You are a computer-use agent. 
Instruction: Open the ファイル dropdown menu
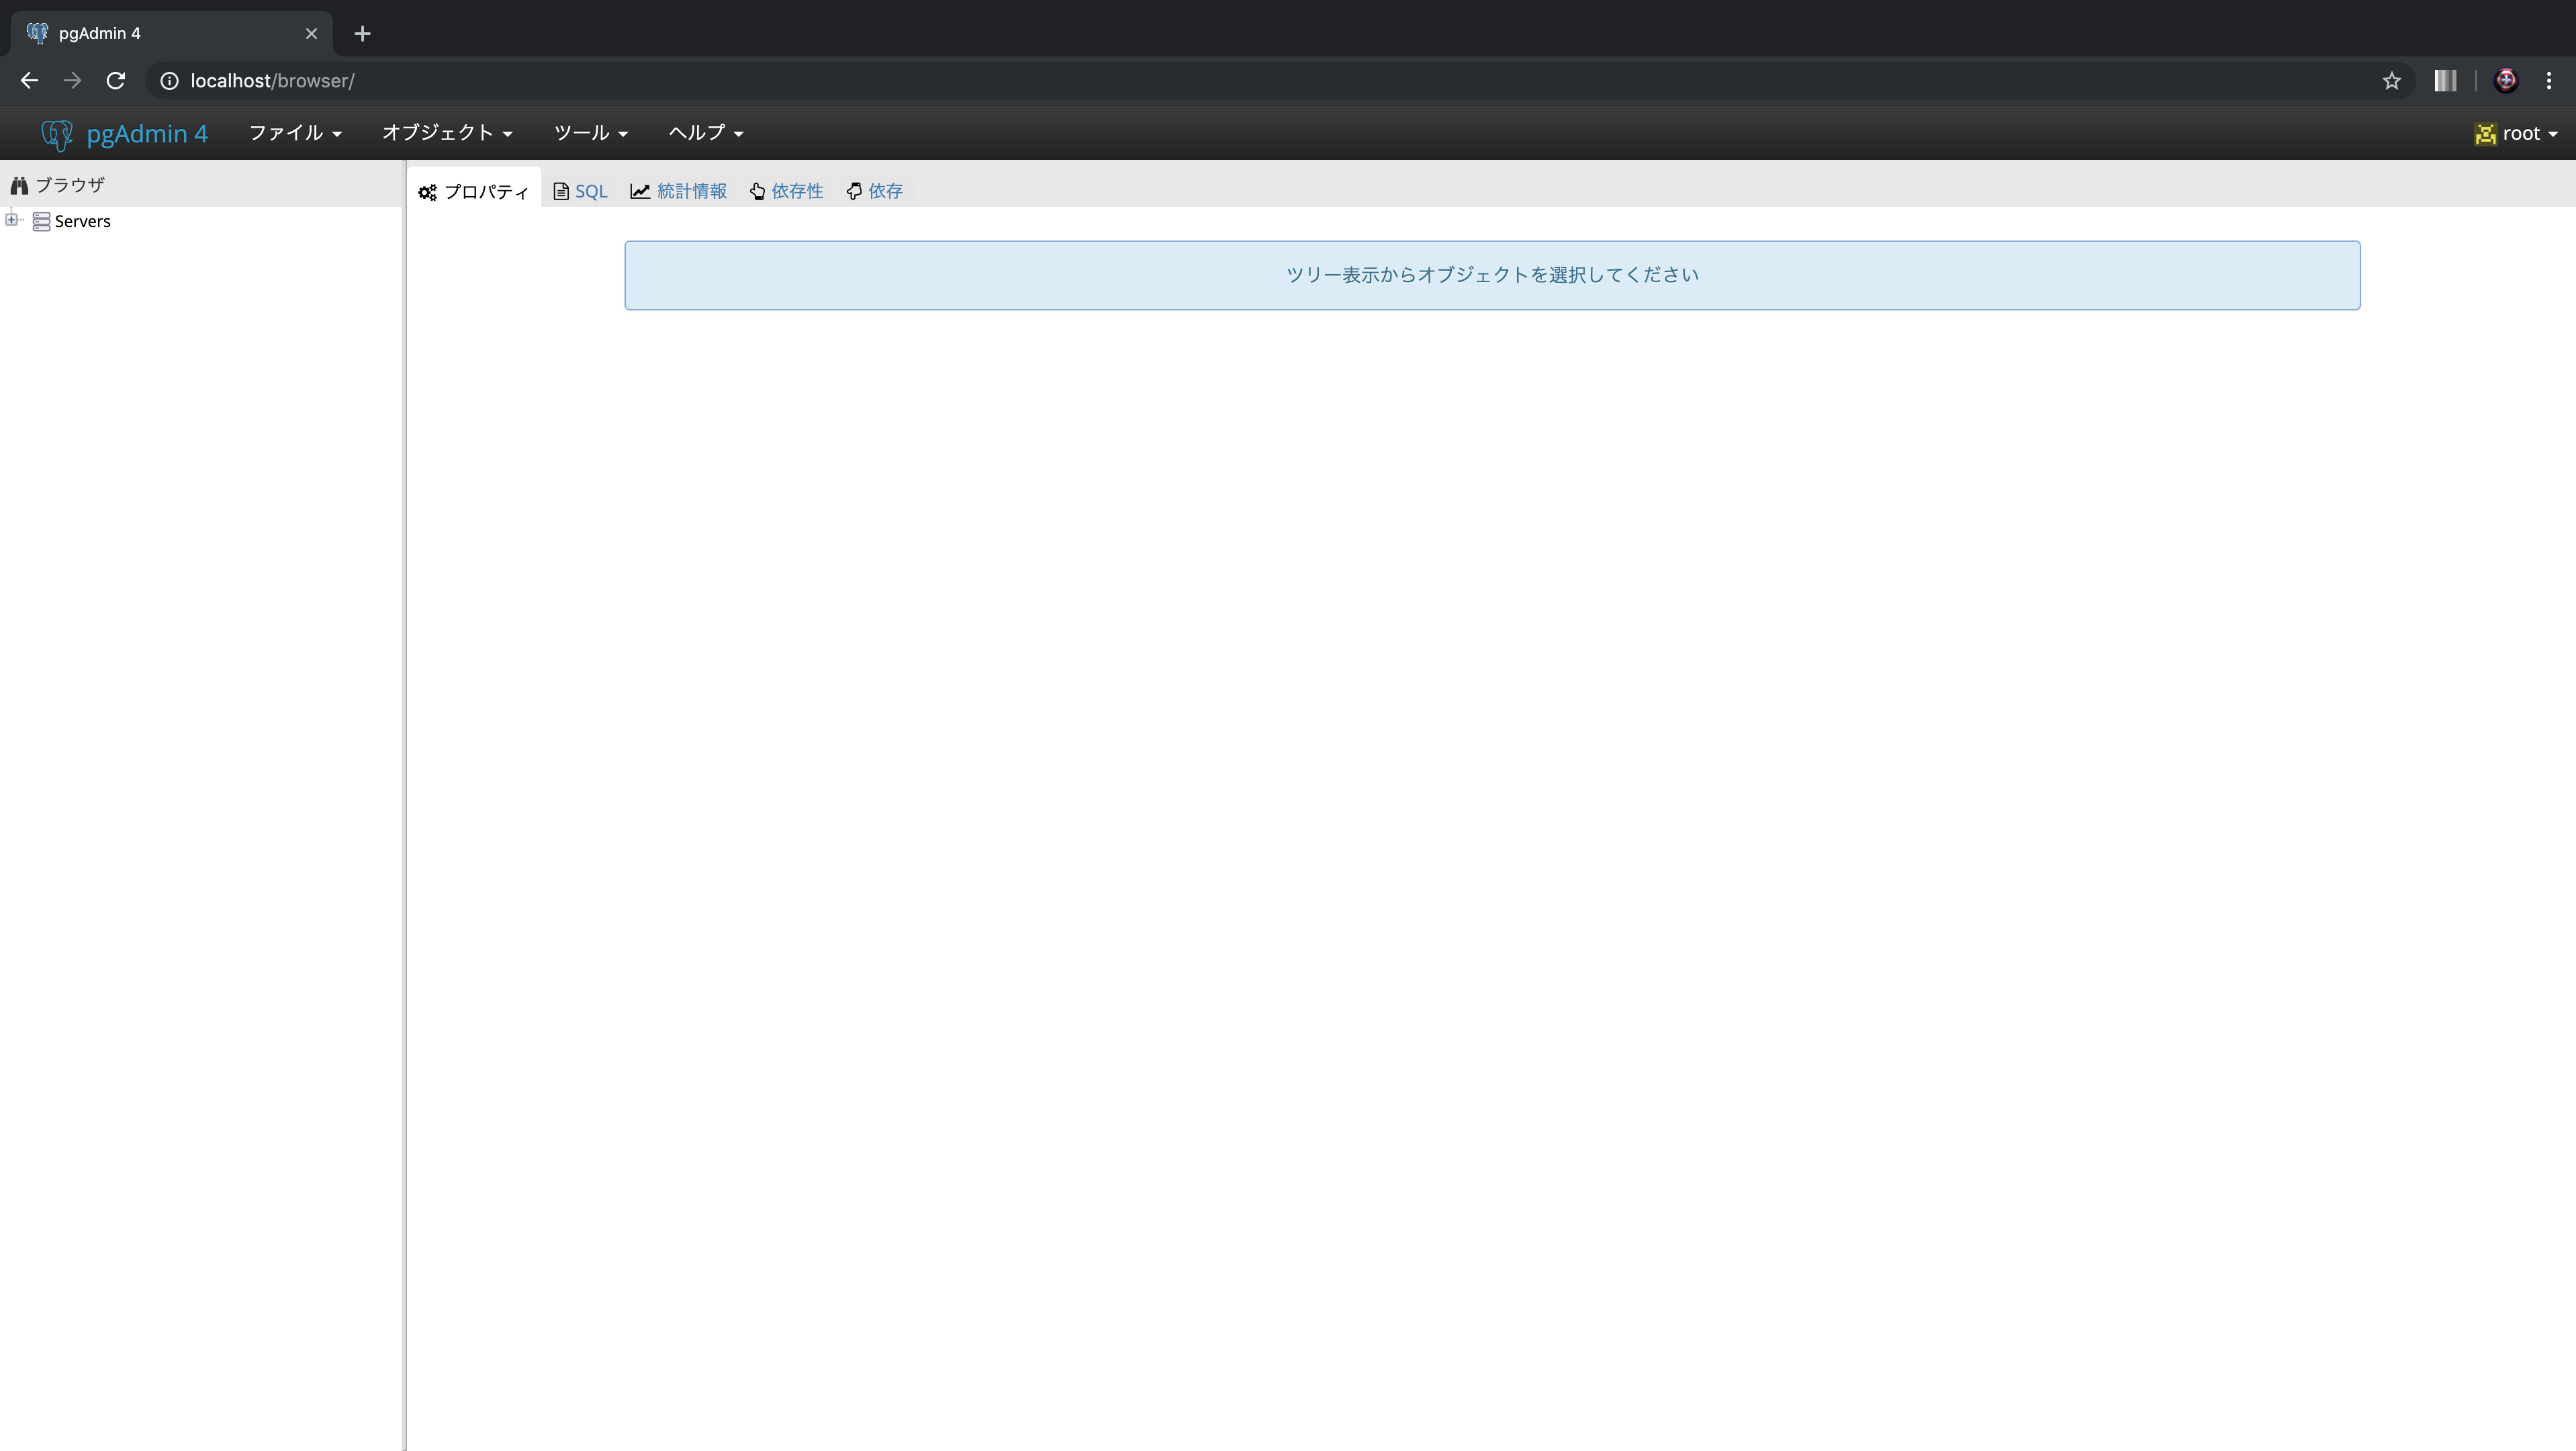(294, 133)
